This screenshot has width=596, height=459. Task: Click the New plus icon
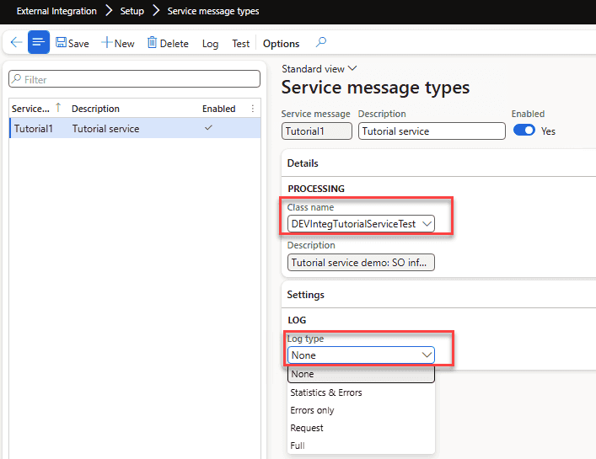(107, 43)
